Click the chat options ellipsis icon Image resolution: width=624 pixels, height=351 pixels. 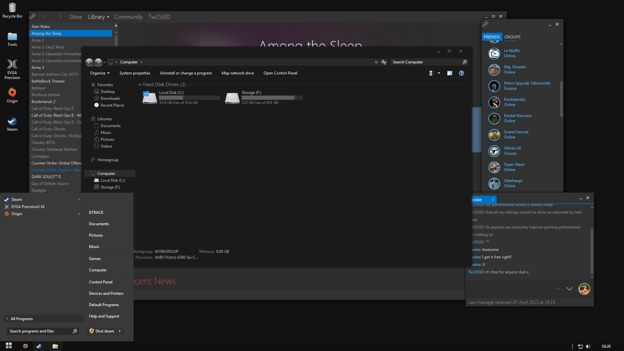pyautogui.click(x=557, y=289)
